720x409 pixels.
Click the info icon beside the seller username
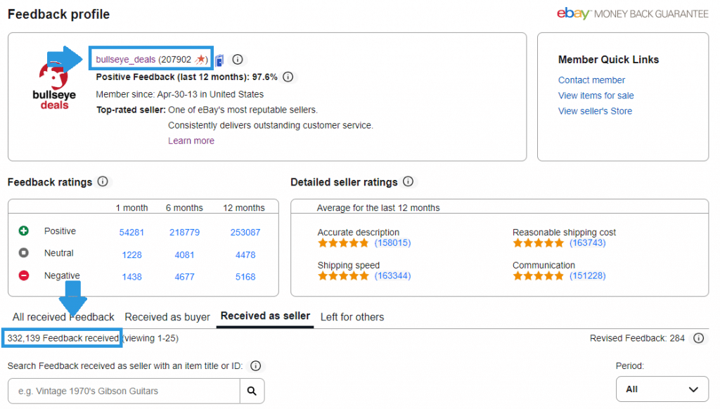pos(238,60)
